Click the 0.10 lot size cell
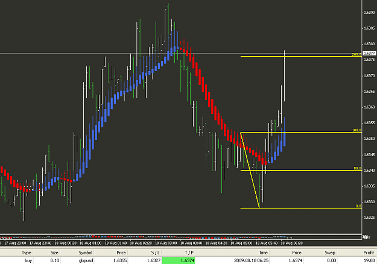This screenshot has width=377, height=264. pos(54,260)
